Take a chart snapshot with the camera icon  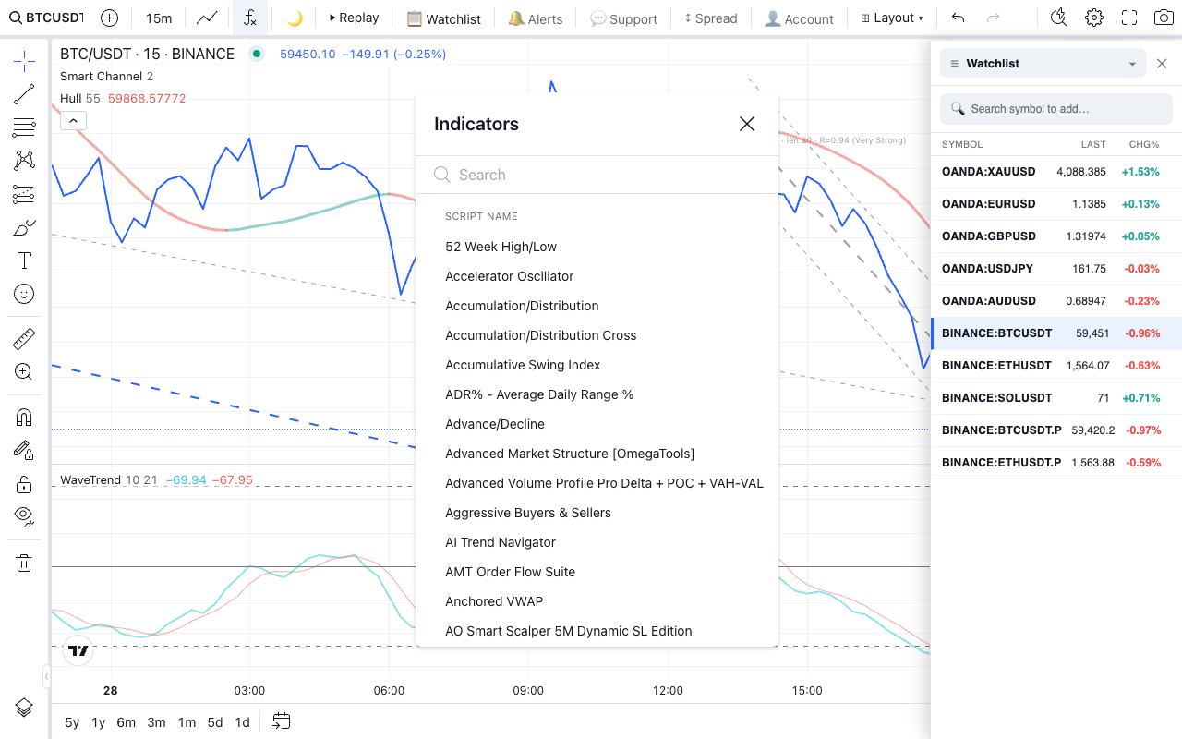click(1164, 18)
